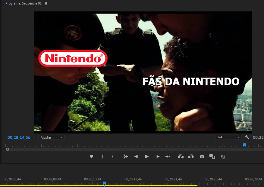
Task: Click timeline ruler at 00;28;09;44
Action: [x=52, y=179]
